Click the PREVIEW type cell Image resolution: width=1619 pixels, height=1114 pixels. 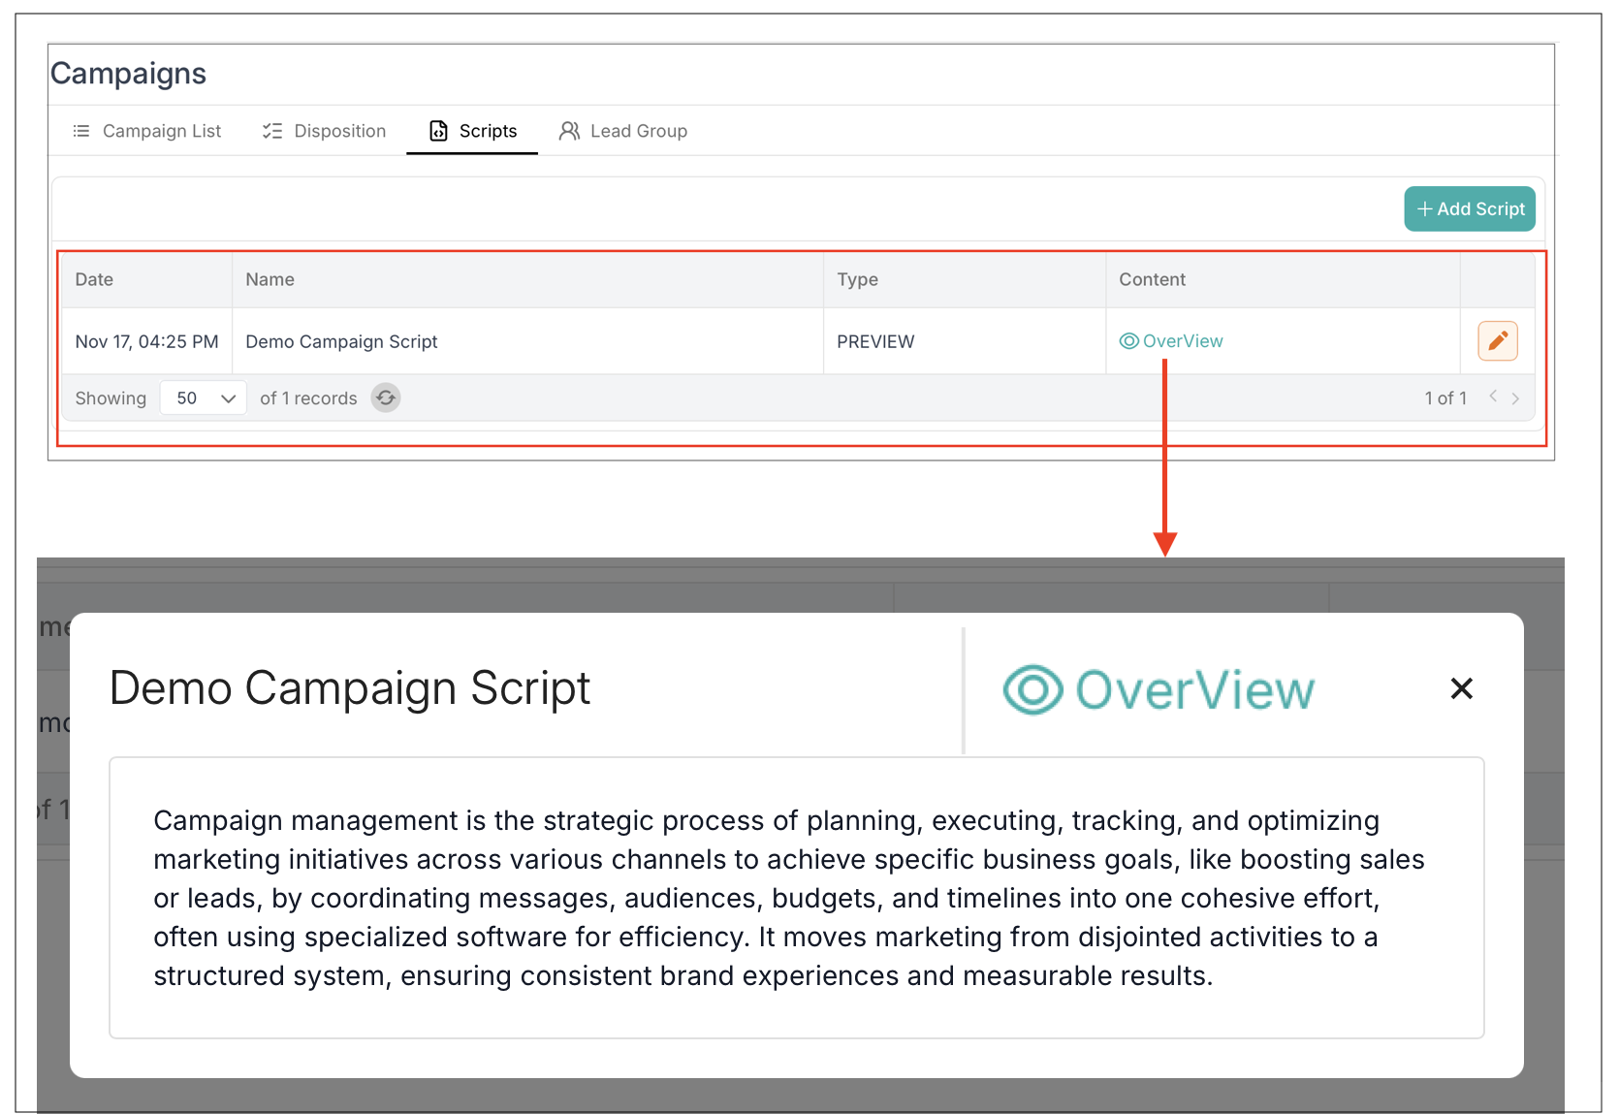click(x=875, y=342)
